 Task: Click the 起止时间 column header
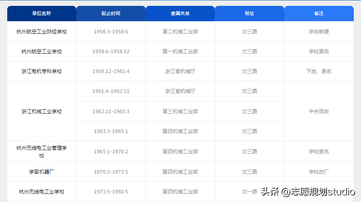[x=111, y=14]
